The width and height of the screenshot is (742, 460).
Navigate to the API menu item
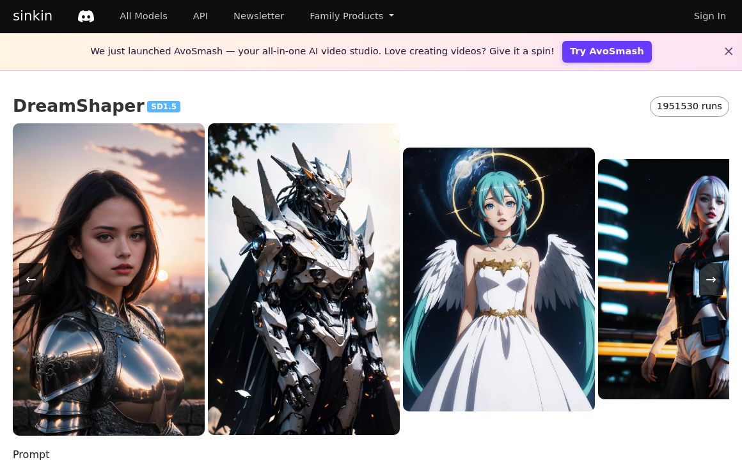click(x=200, y=16)
